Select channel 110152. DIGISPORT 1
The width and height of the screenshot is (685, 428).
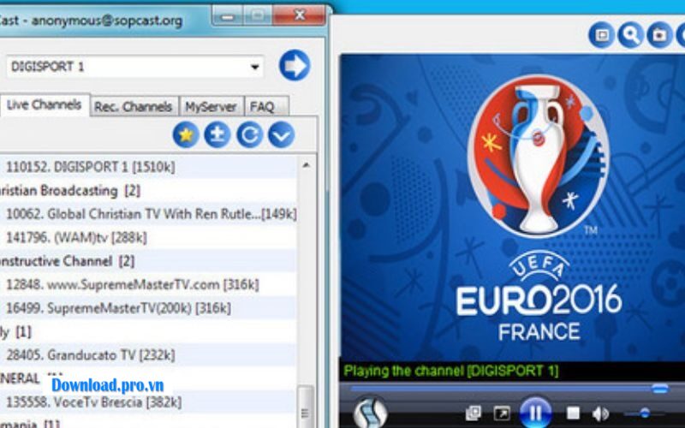[148, 167]
